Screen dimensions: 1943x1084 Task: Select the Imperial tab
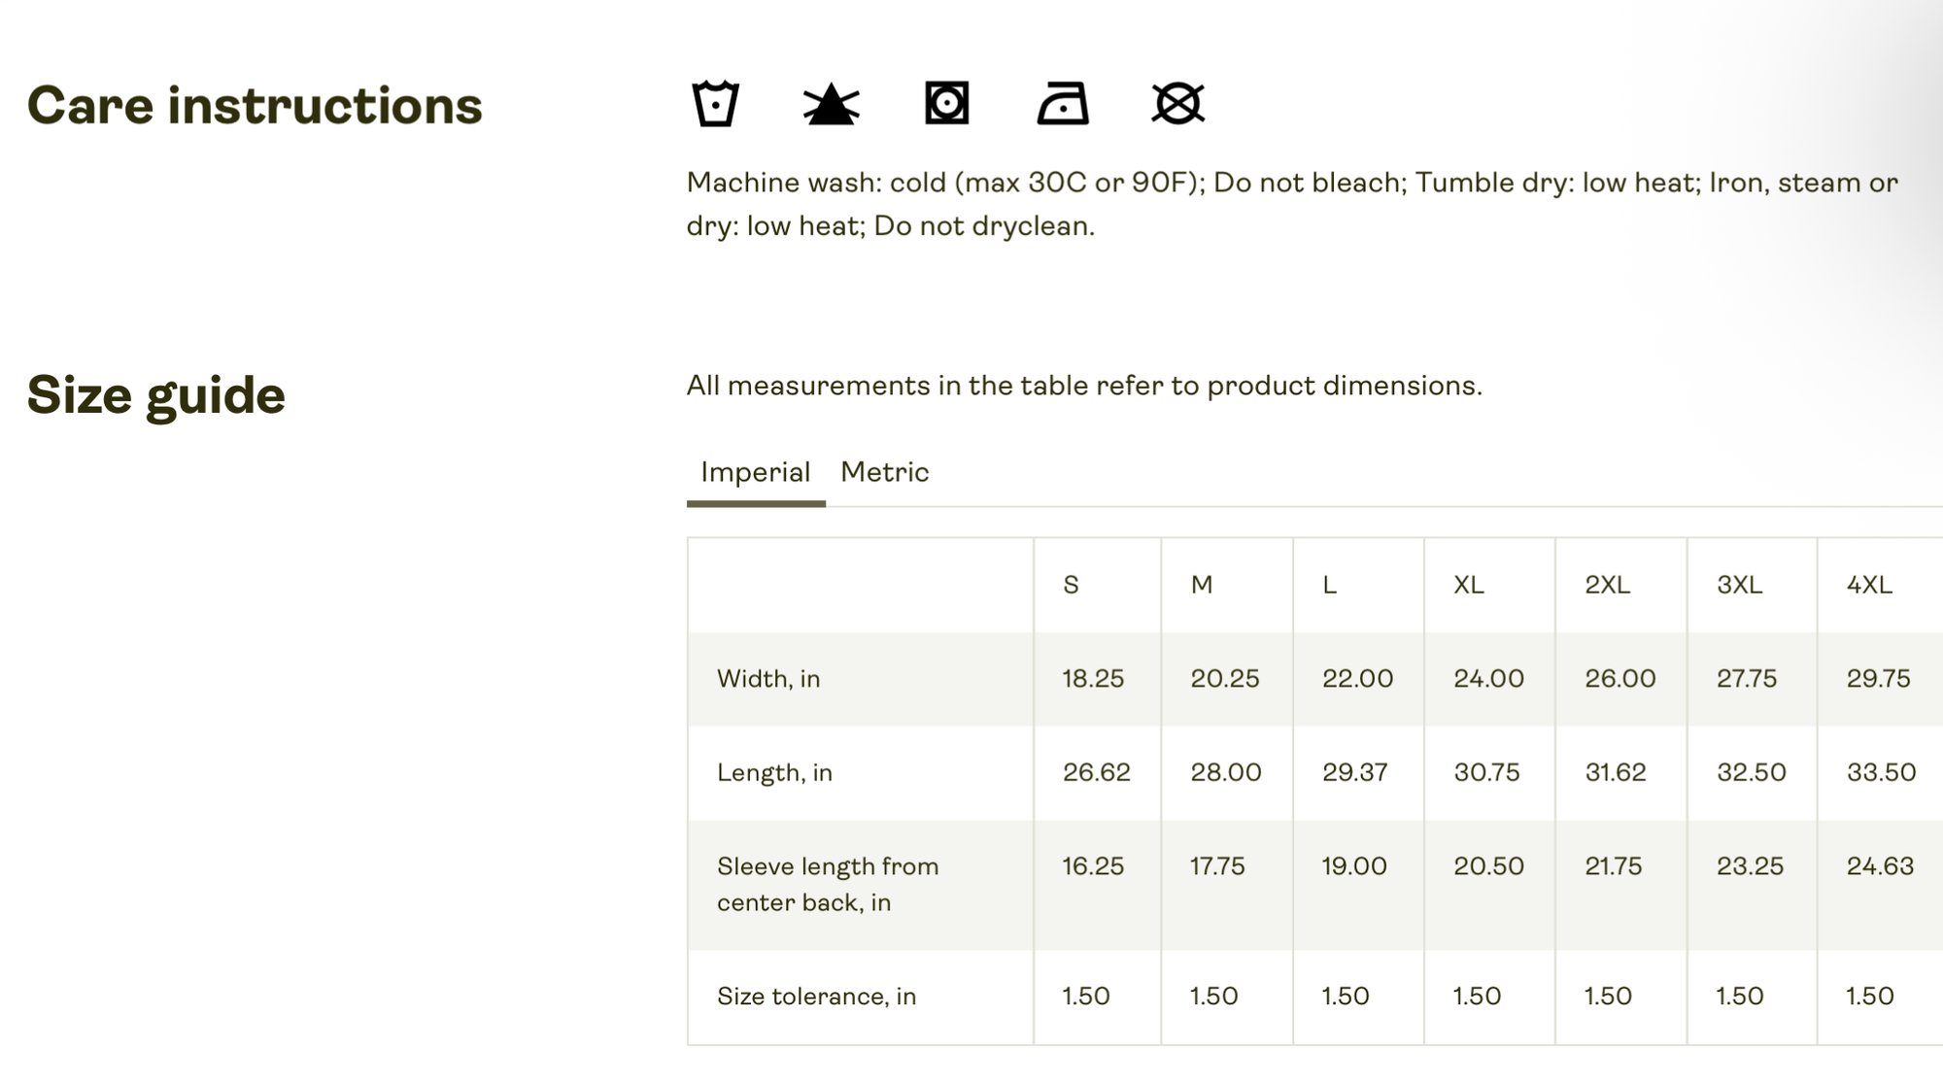pos(755,473)
